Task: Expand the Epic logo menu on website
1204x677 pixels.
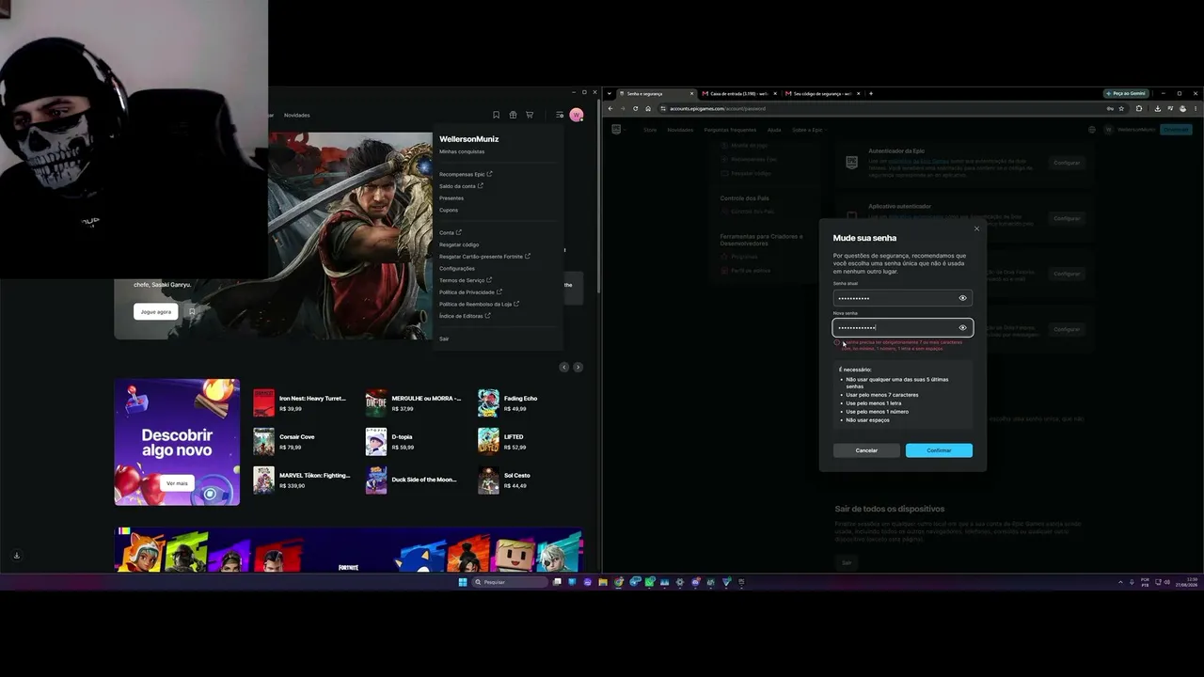Action: pyautogui.click(x=618, y=130)
